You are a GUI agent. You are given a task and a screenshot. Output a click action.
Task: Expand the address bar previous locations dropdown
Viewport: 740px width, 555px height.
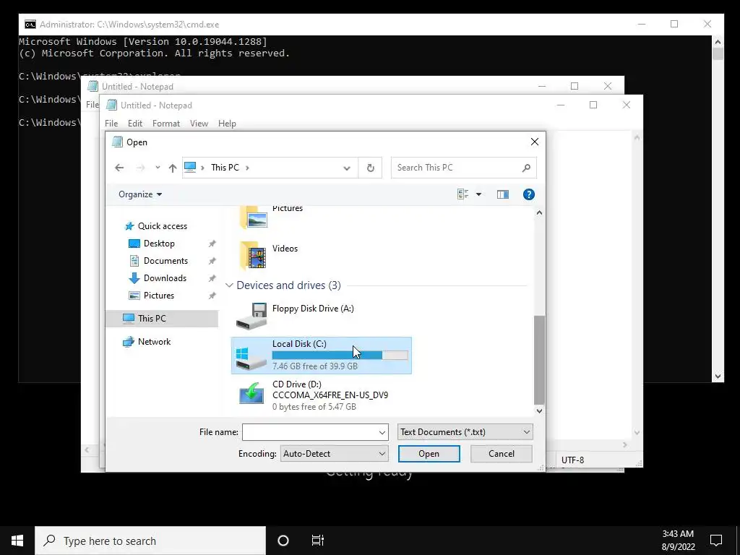[x=347, y=168]
